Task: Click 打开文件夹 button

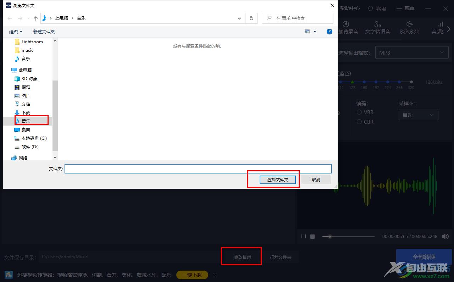Action: (x=281, y=257)
